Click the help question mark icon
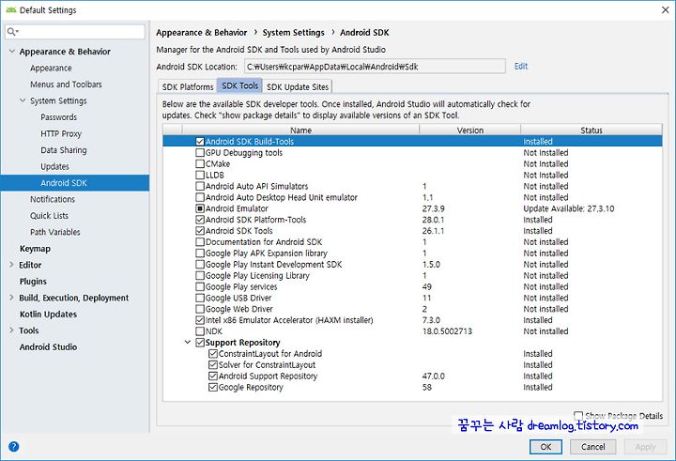The width and height of the screenshot is (676, 461). 13,446
